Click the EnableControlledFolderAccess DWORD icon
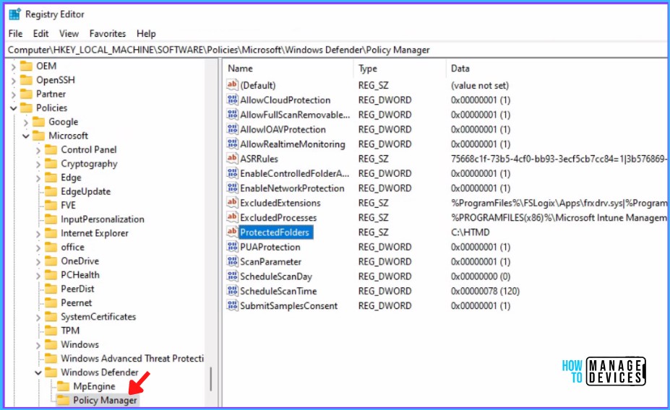 click(x=233, y=173)
